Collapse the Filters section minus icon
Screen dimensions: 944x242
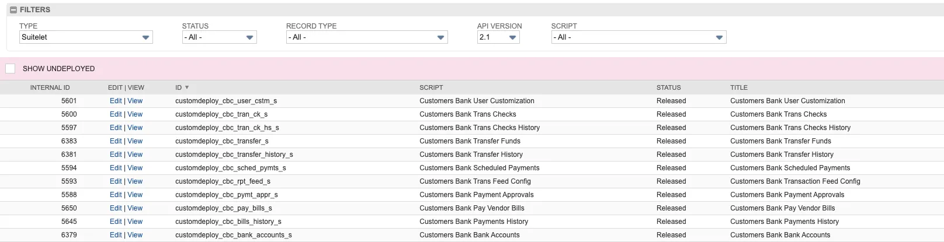coord(13,10)
